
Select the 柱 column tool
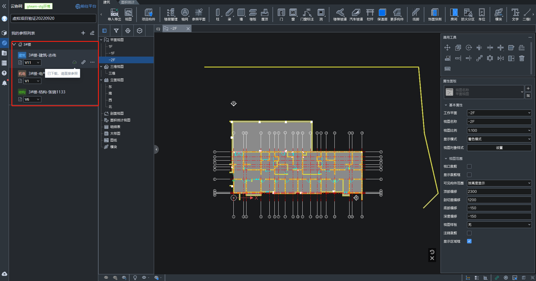coord(218,14)
